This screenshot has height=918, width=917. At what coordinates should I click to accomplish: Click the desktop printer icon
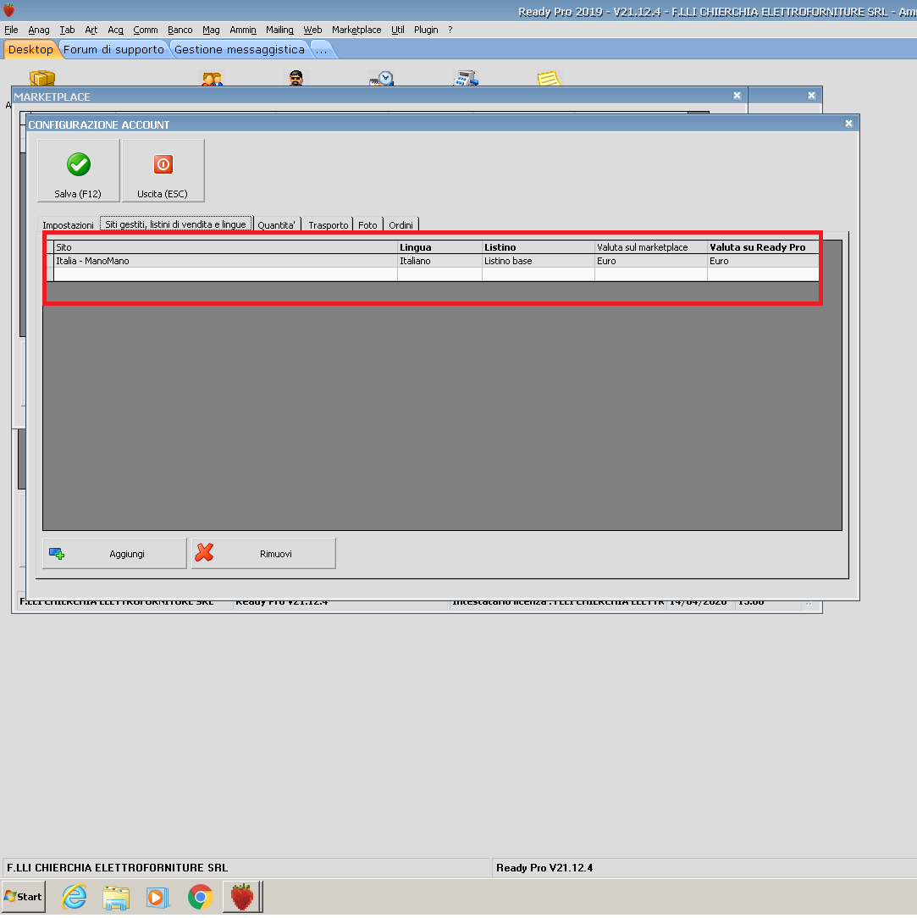pos(466,79)
